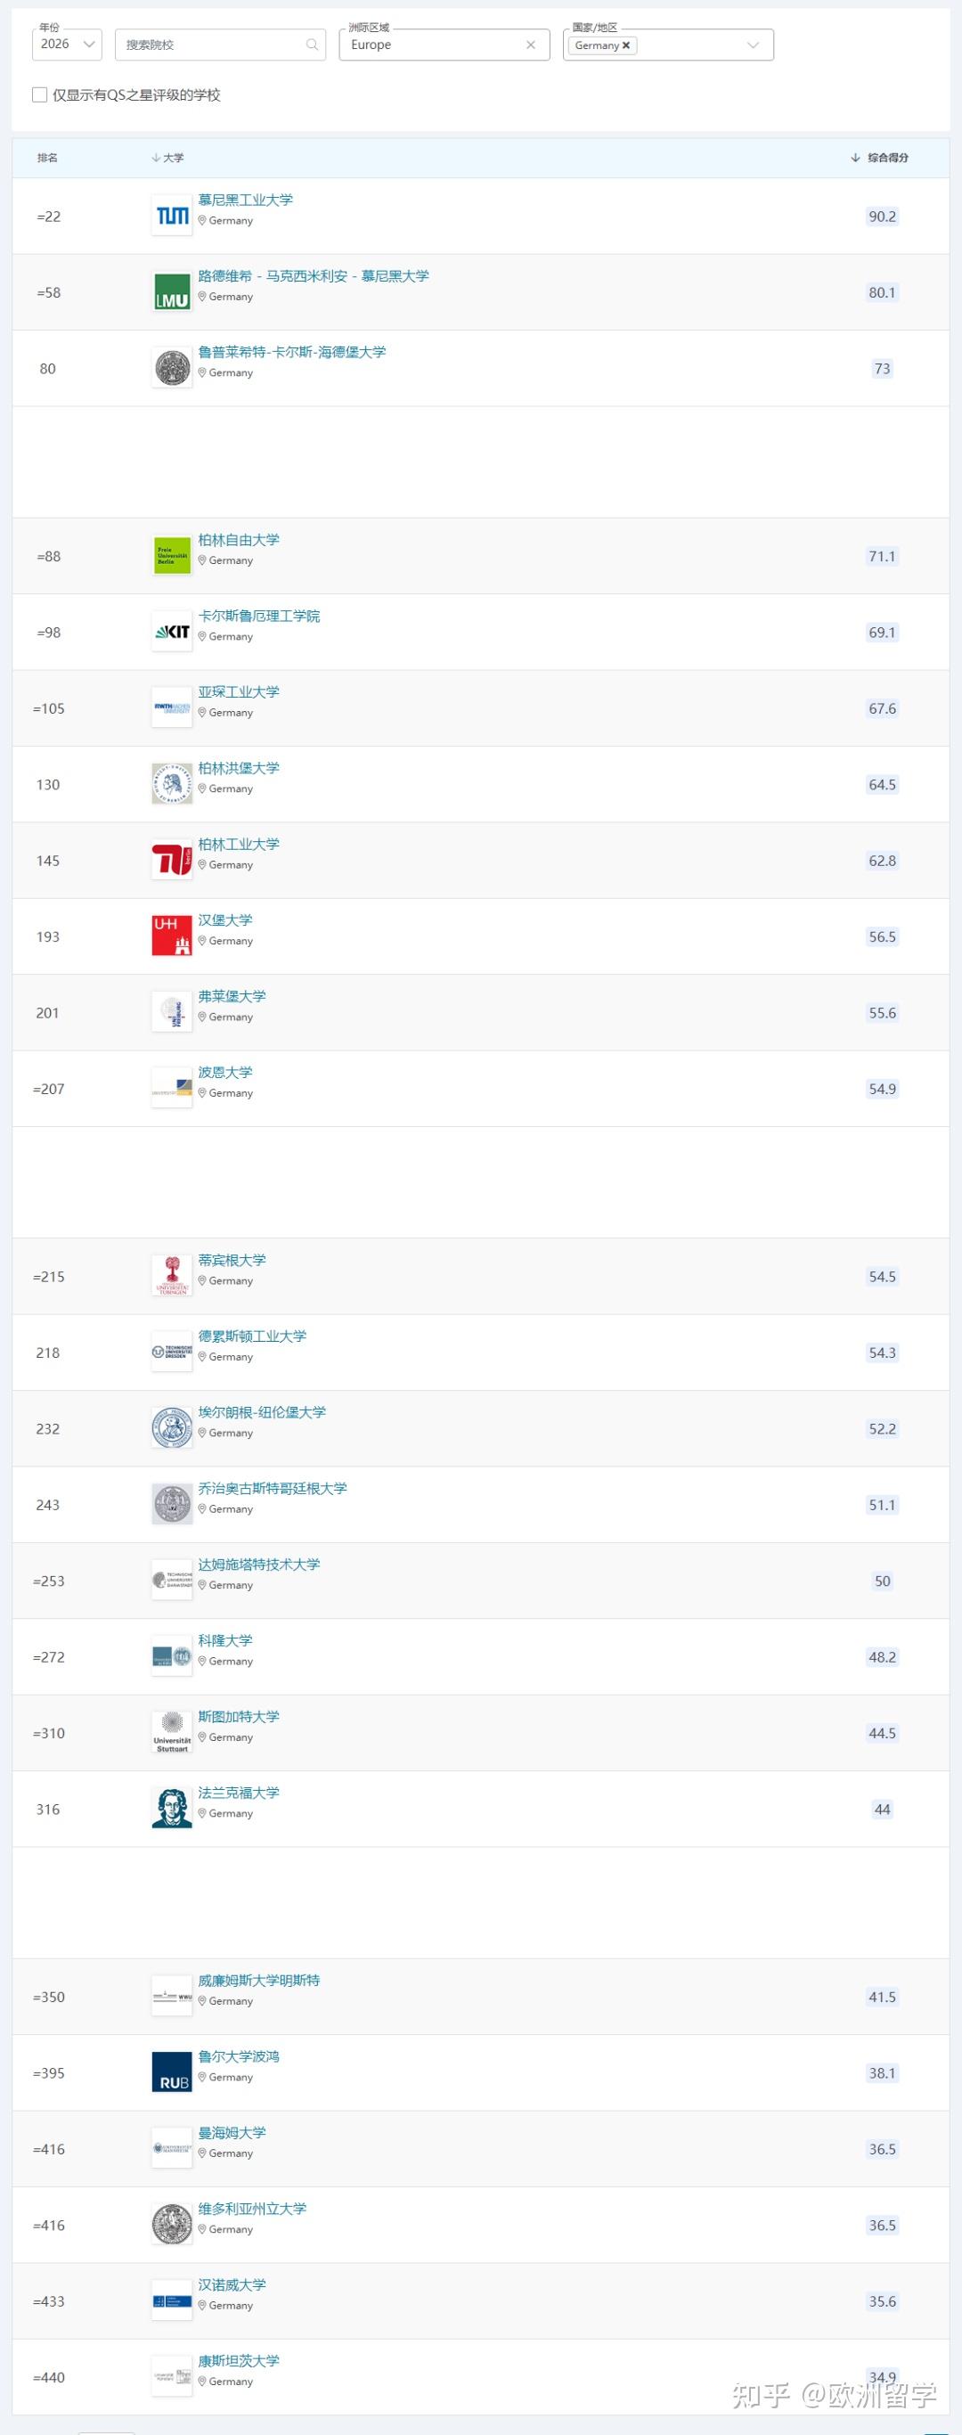Click the KIT logo icon
The image size is (962, 2435).
click(x=172, y=633)
